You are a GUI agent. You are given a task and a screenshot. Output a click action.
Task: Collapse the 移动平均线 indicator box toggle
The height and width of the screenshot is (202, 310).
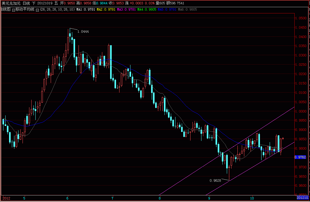tap(13, 10)
